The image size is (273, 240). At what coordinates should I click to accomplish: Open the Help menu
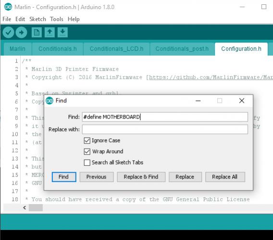coord(74,19)
